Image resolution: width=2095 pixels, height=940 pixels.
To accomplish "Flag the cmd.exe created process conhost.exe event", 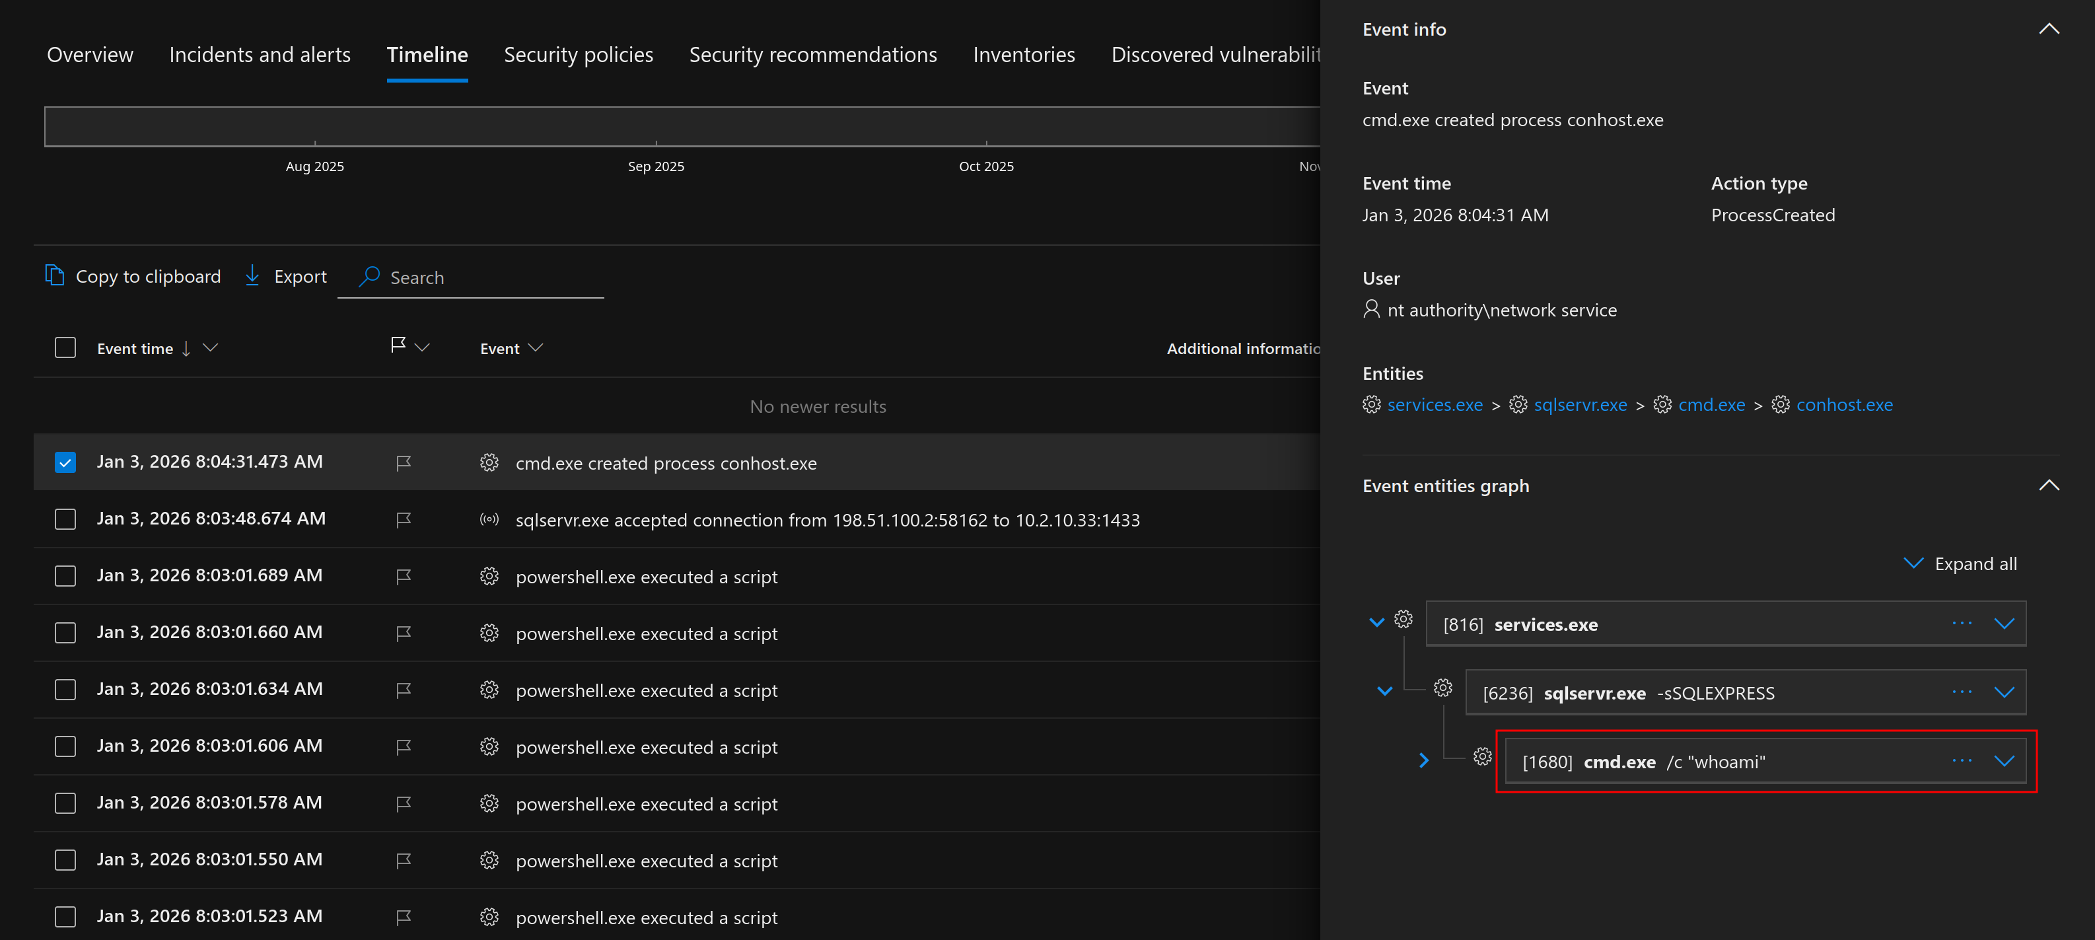I will (x=404, y=462).
